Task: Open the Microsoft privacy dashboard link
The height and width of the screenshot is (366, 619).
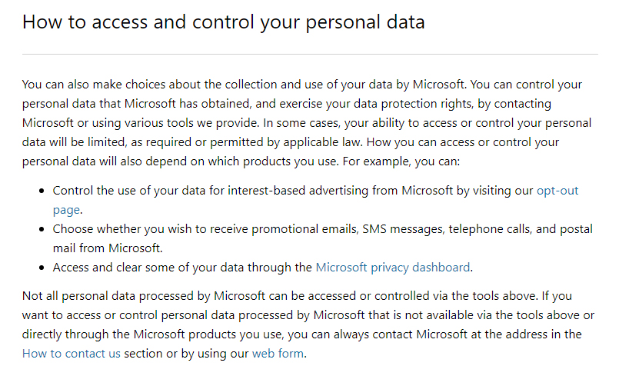Action: (x=393, y=268)
